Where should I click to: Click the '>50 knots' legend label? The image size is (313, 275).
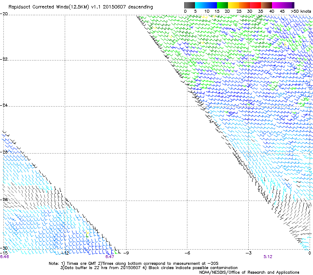[x=301, y=11]
